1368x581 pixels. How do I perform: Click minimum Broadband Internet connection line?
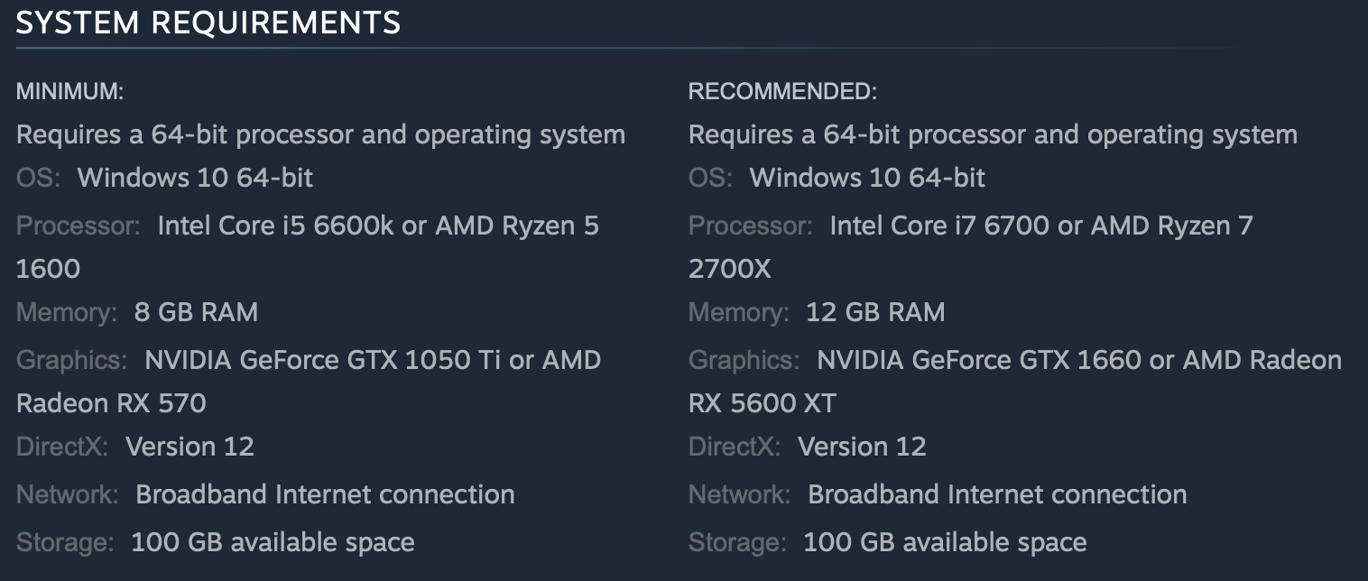(325, 494)
